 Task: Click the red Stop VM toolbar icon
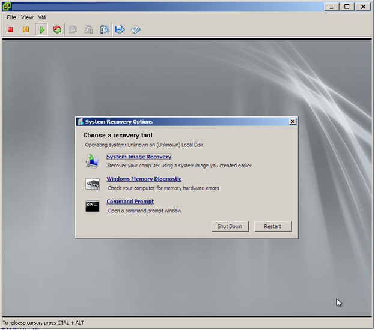(10, 29)
